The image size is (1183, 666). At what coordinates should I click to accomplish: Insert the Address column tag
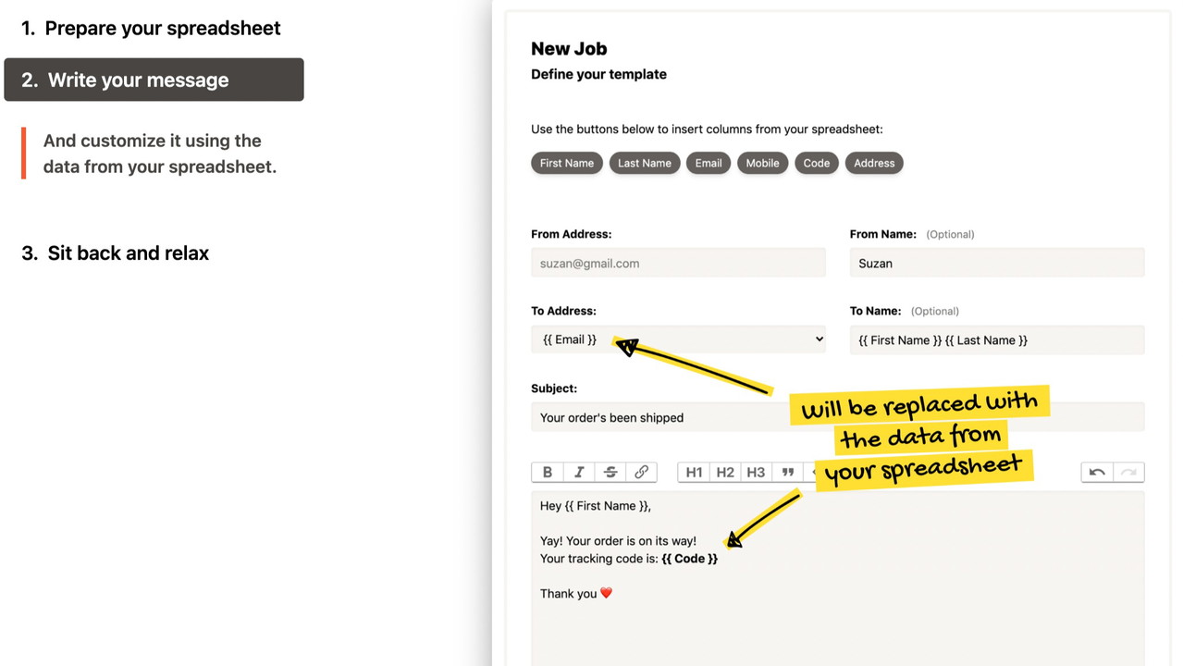click(874, 163)
